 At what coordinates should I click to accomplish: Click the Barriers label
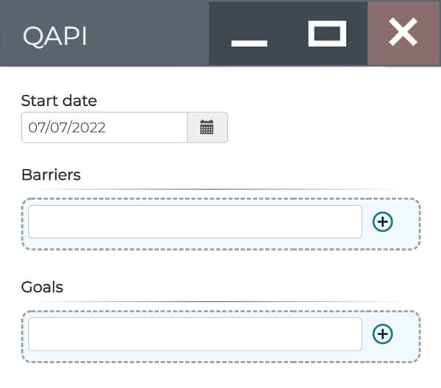[51, 174]
